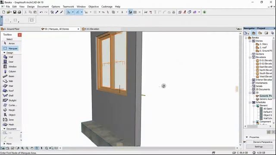Collapse the Stories node in Navigator

pos(250,41)
